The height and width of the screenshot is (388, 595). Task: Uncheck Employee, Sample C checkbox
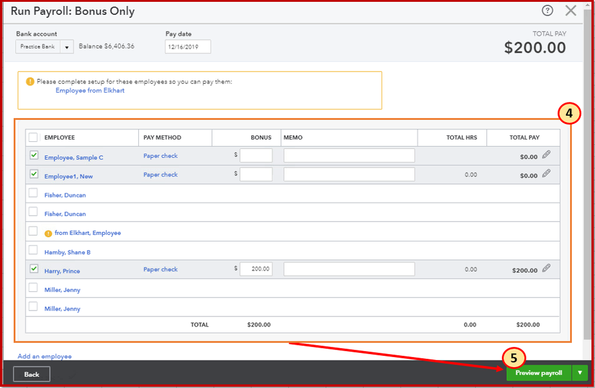(34, 155)
